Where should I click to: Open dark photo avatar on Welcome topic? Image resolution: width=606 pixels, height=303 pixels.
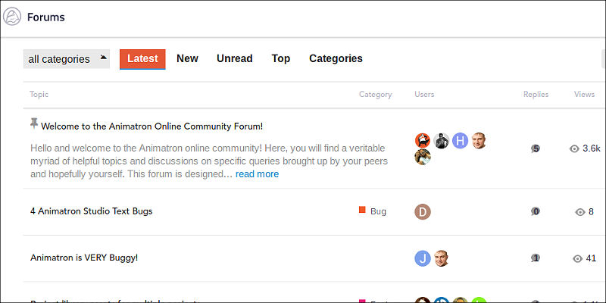(x=442, y=141)
